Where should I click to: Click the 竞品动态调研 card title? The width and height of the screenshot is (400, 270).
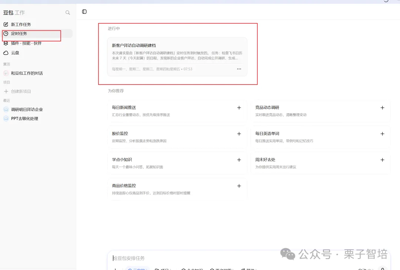pyautogui.click(x=267, y=107)
